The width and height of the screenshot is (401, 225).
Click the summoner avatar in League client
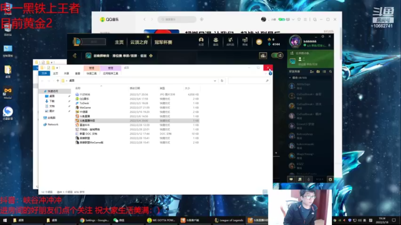[295, 41]
